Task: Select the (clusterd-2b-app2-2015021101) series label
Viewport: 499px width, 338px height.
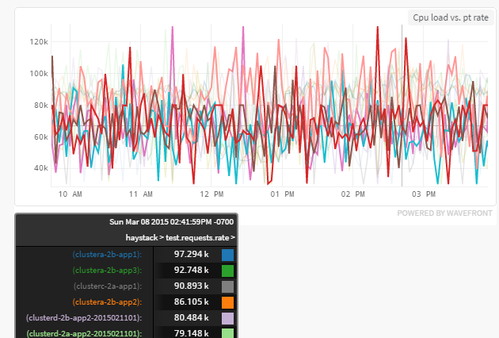Action: (84, 317)
